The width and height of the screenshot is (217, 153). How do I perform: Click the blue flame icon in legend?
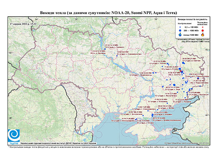click(180, 35)
